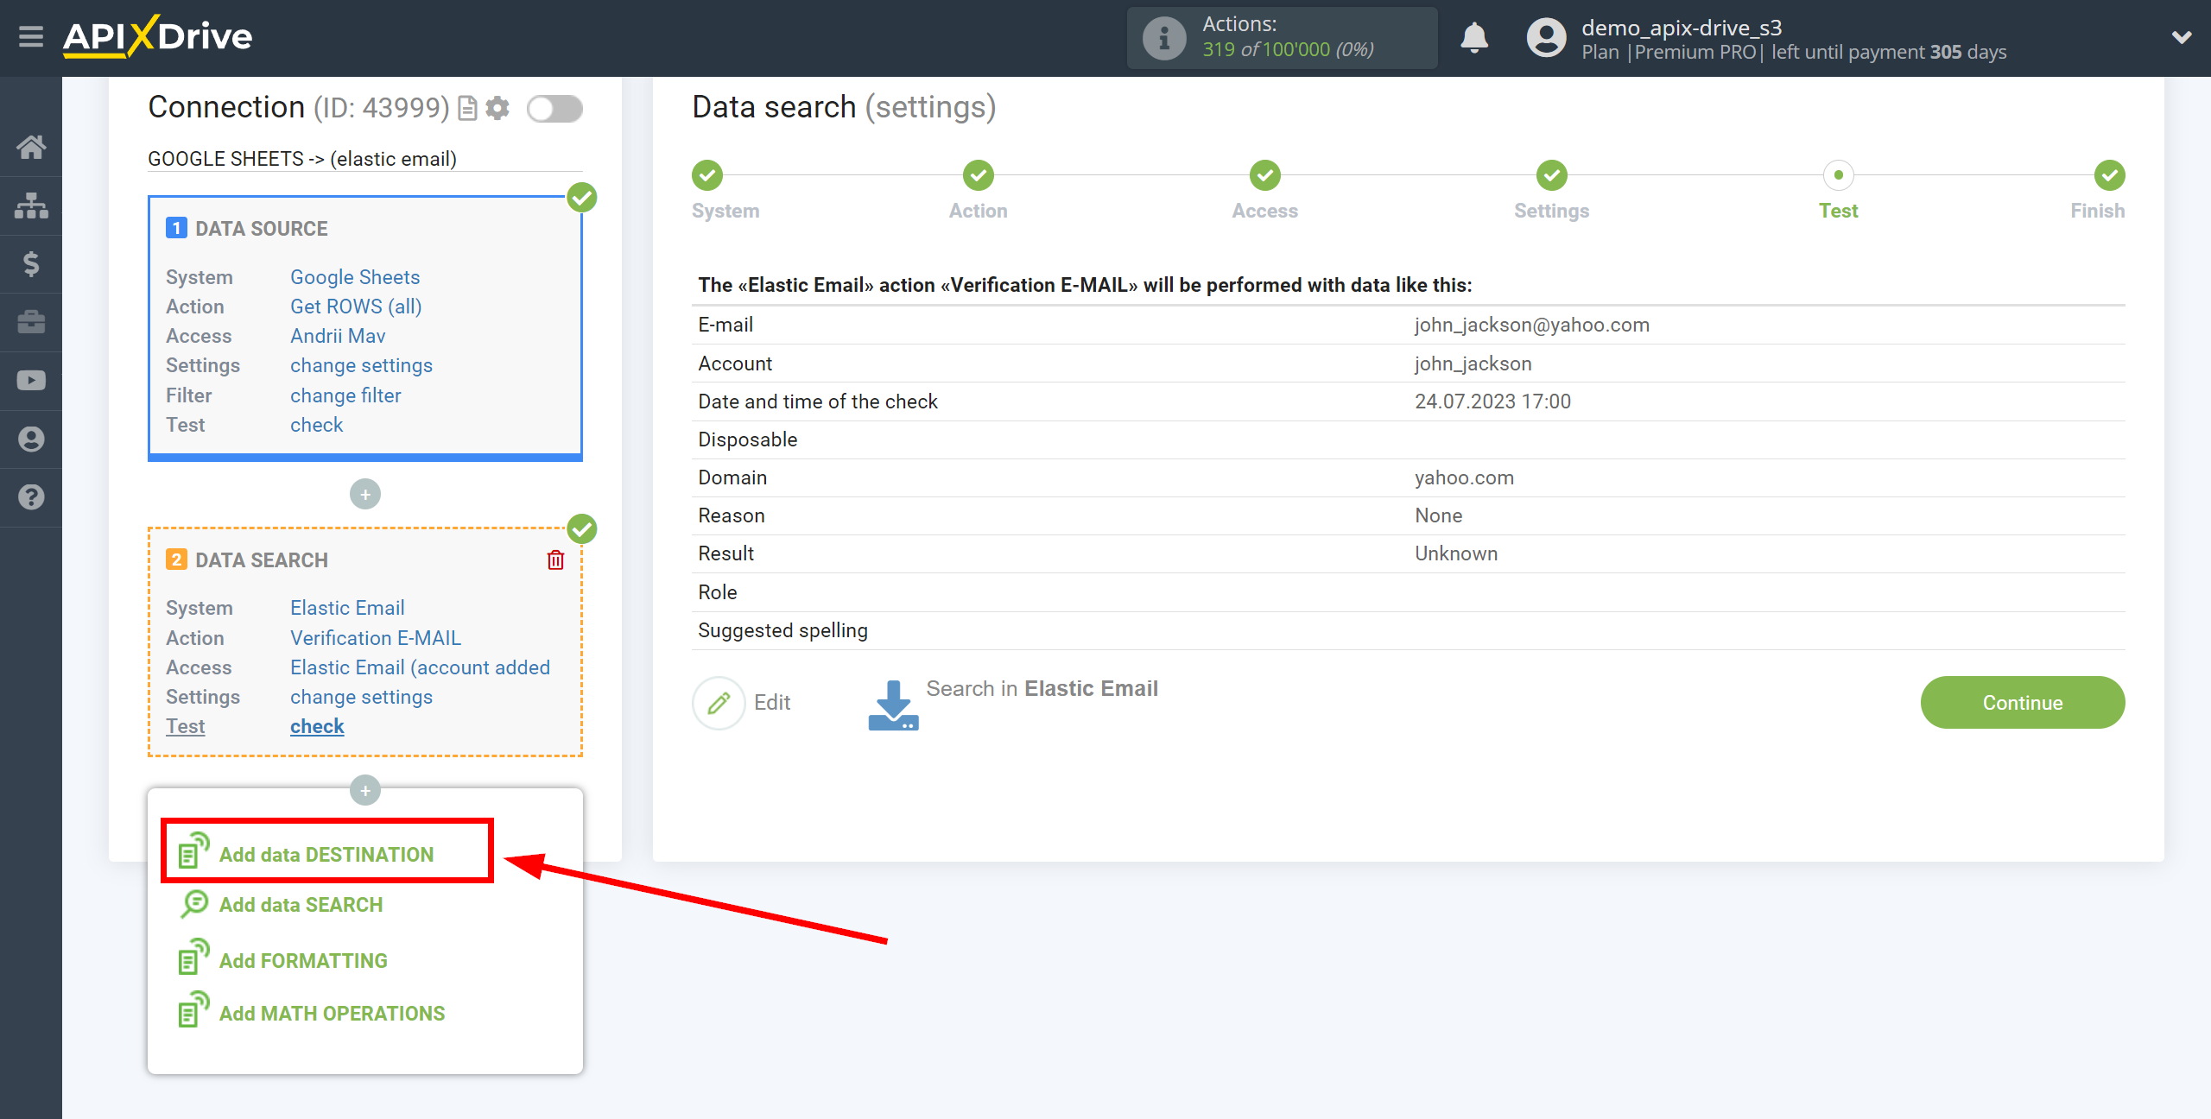Go to Finish step
This screenshot has width=2211, height=1119.
coord(2109,175)
